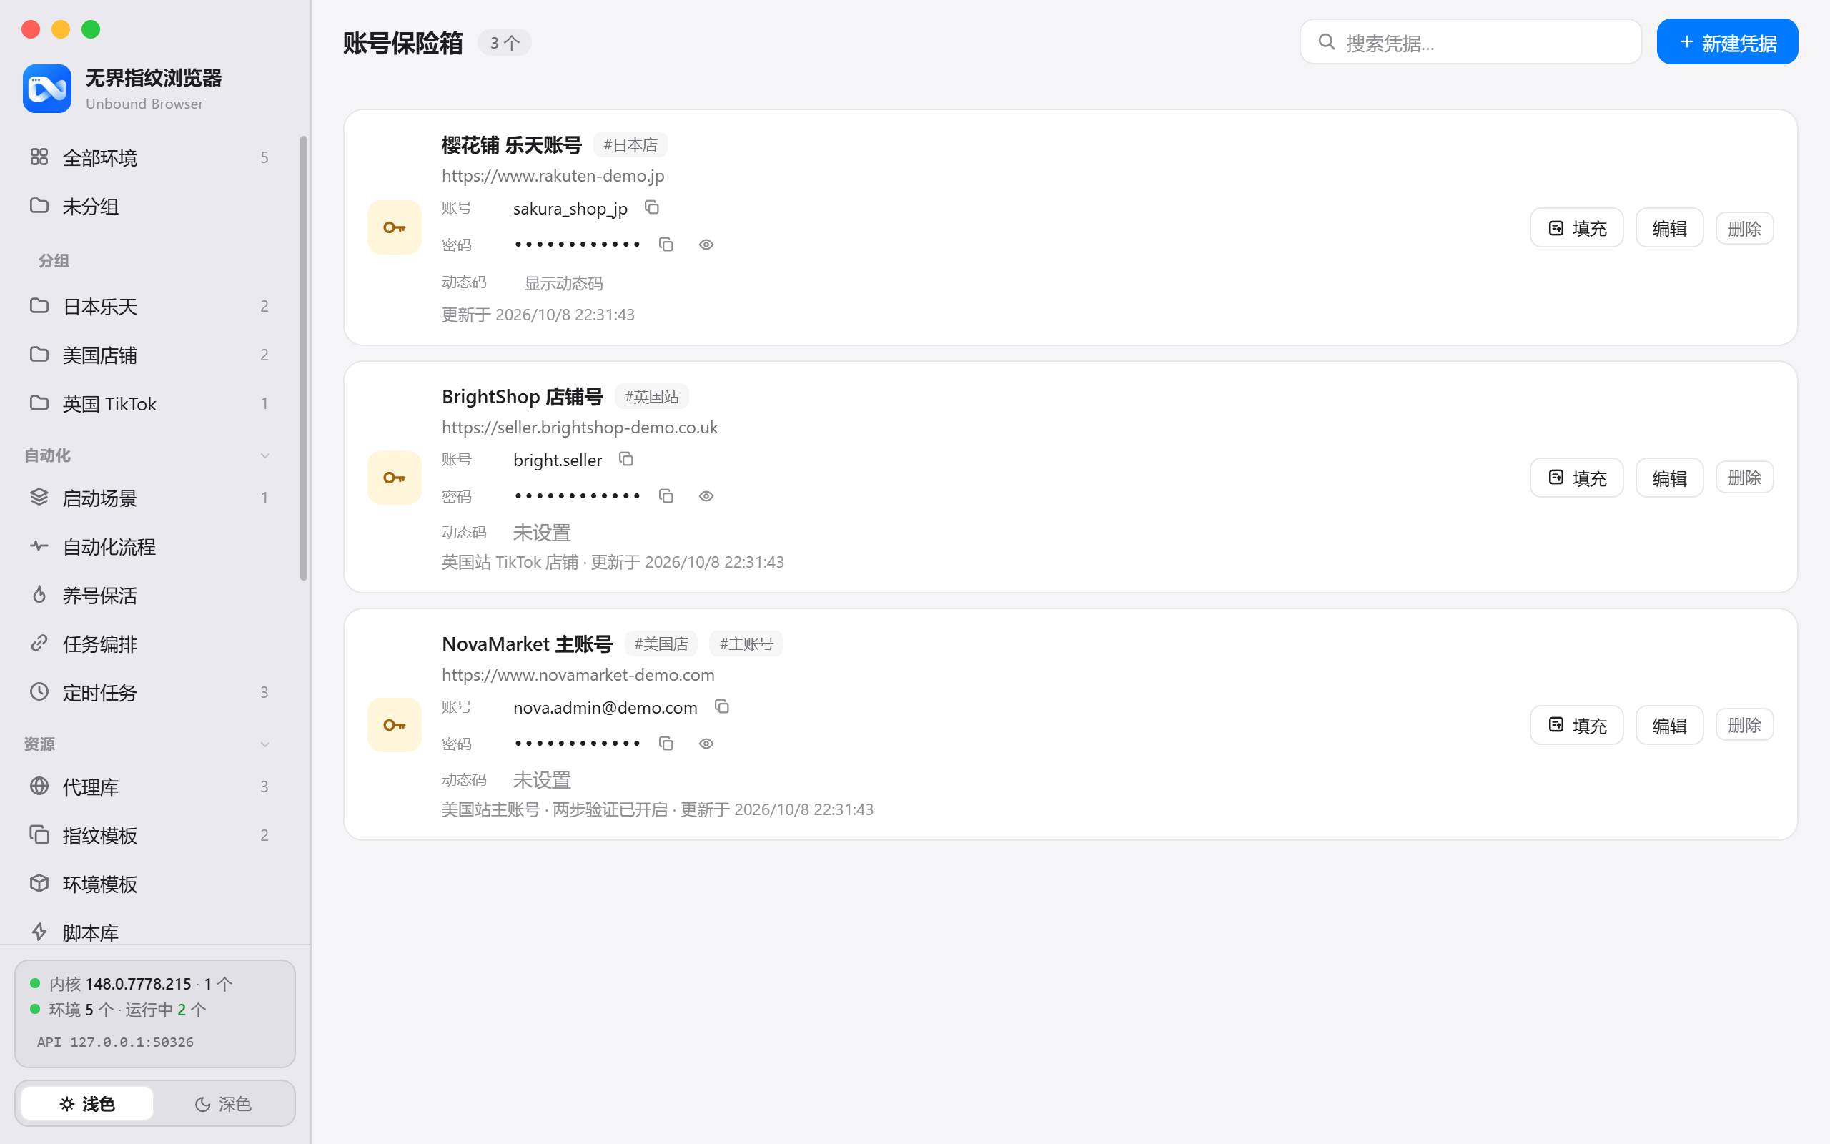Switch to 深色 dark theme
Image resolution: width=1830 pixels, height=1144 pixels.
click(223, 1104)
